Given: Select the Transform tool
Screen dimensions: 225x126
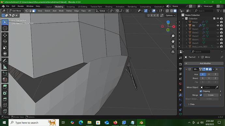Looking at the screenshot, I should coord(5,54).
